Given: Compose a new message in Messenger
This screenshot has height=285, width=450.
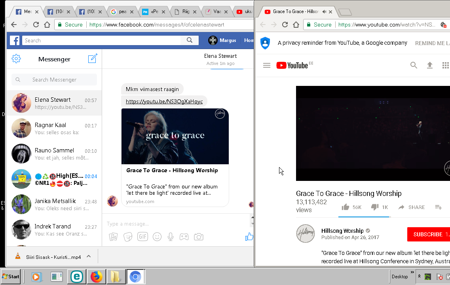Looking at the screenshot, I should [92, 59].
